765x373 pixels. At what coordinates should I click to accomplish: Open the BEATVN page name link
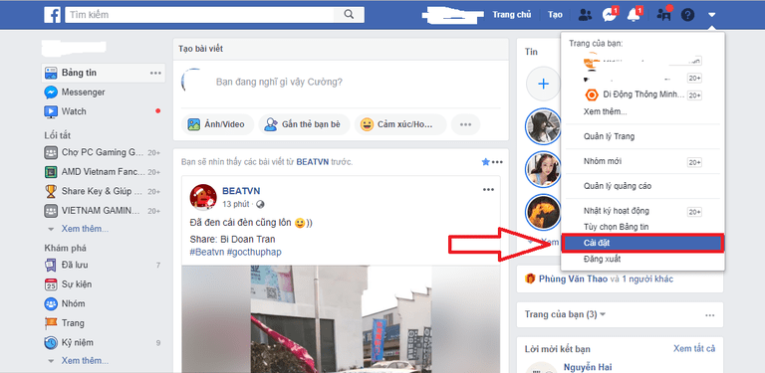point(241,191)
